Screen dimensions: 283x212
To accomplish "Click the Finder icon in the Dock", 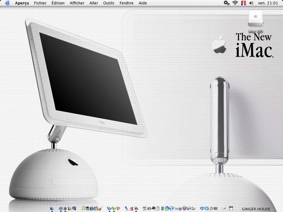I will [52, 208].
